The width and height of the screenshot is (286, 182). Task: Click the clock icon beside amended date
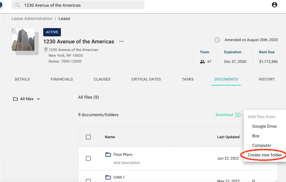tap(217, 40)
